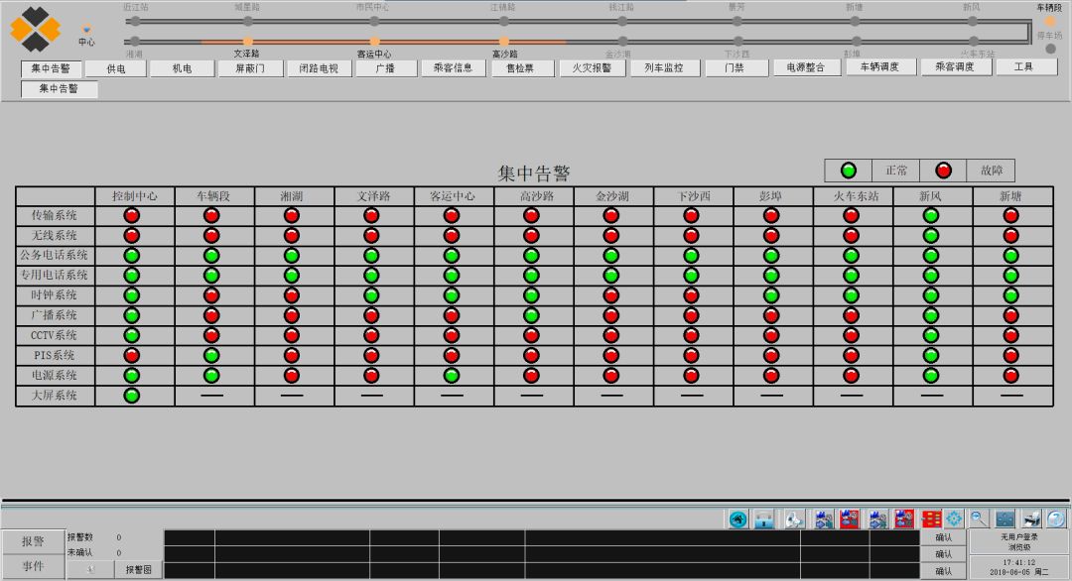Select the 客运中心 station node
Viewport: 1072px width, 581px height.
coord(374,42)
